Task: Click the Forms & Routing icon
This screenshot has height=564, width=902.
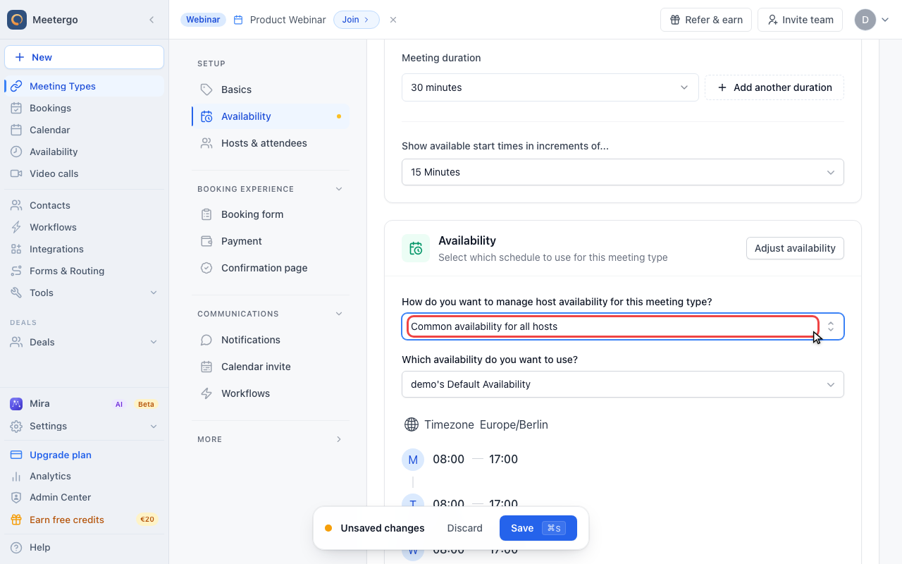Action: point(16,271)
